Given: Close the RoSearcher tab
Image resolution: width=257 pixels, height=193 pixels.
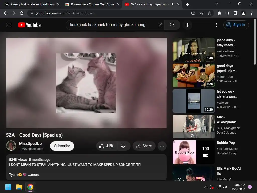Looking at the screenshot, I should click(118, 4).
